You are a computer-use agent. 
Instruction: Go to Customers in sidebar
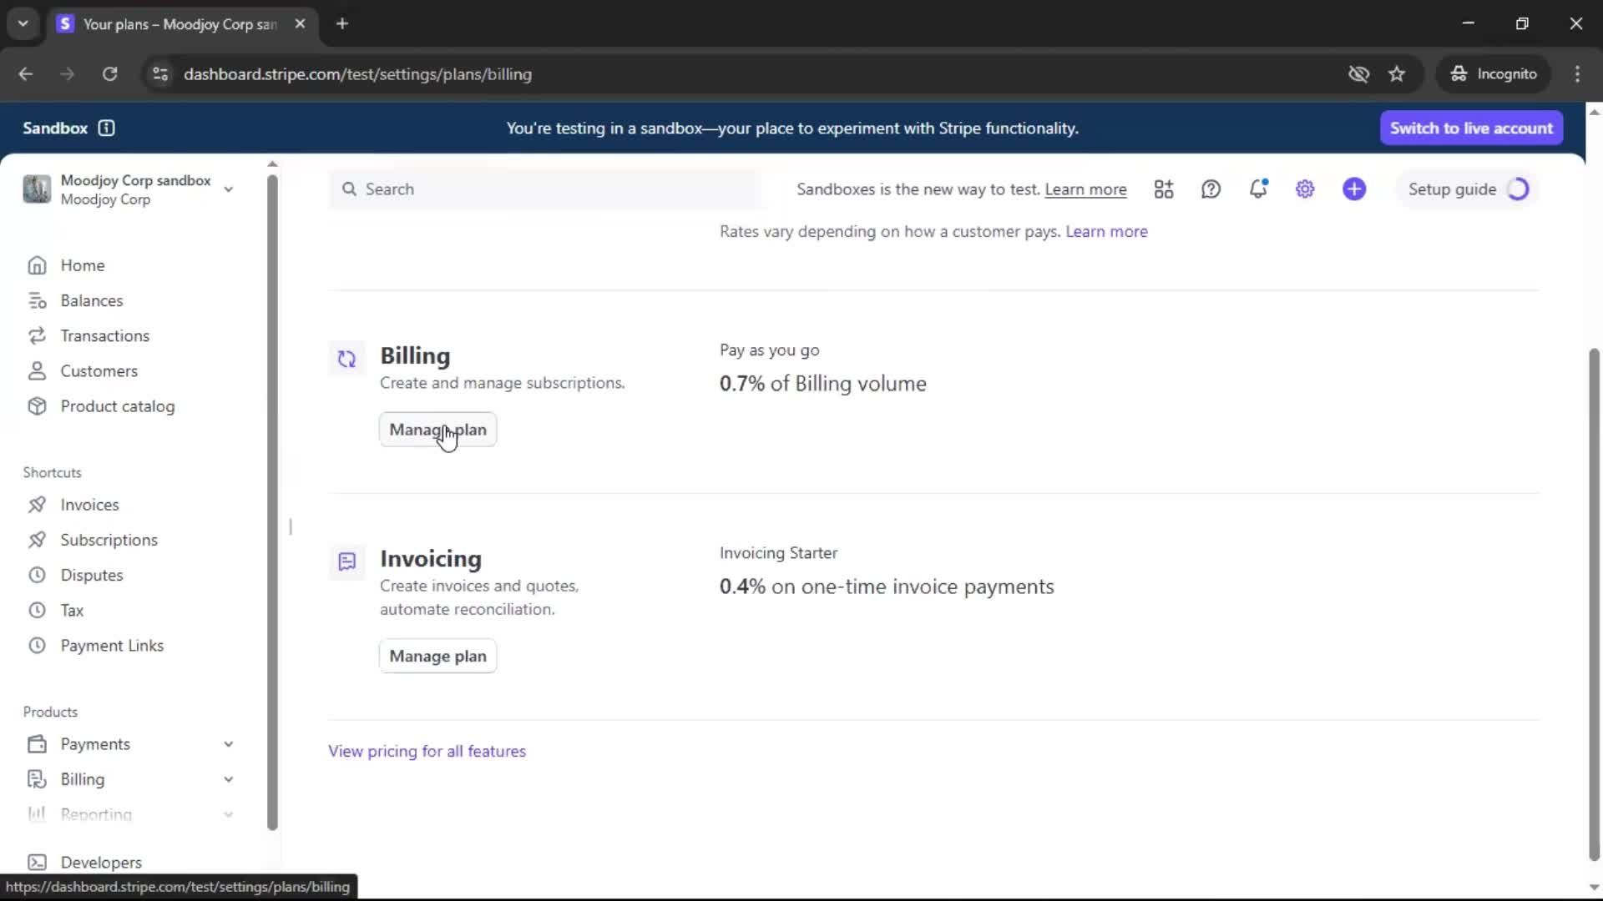coord(99,371)
